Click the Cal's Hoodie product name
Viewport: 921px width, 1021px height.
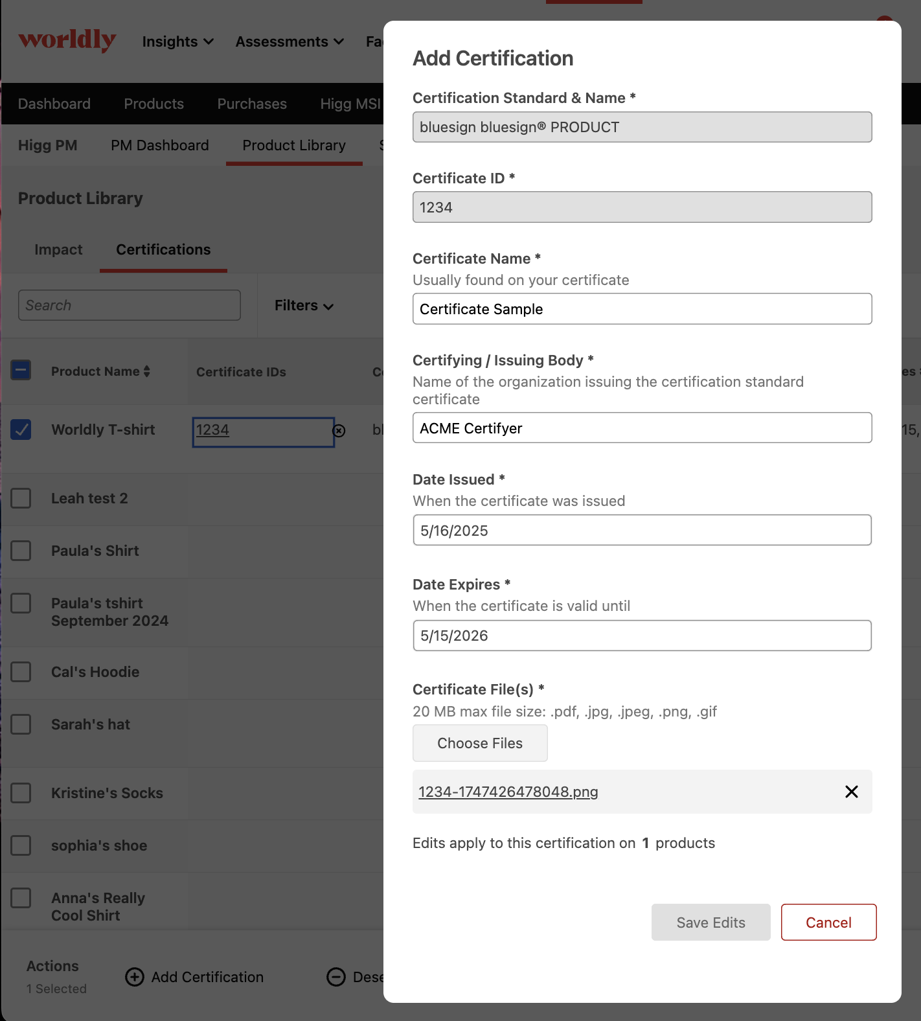click(x=95, y=672)
